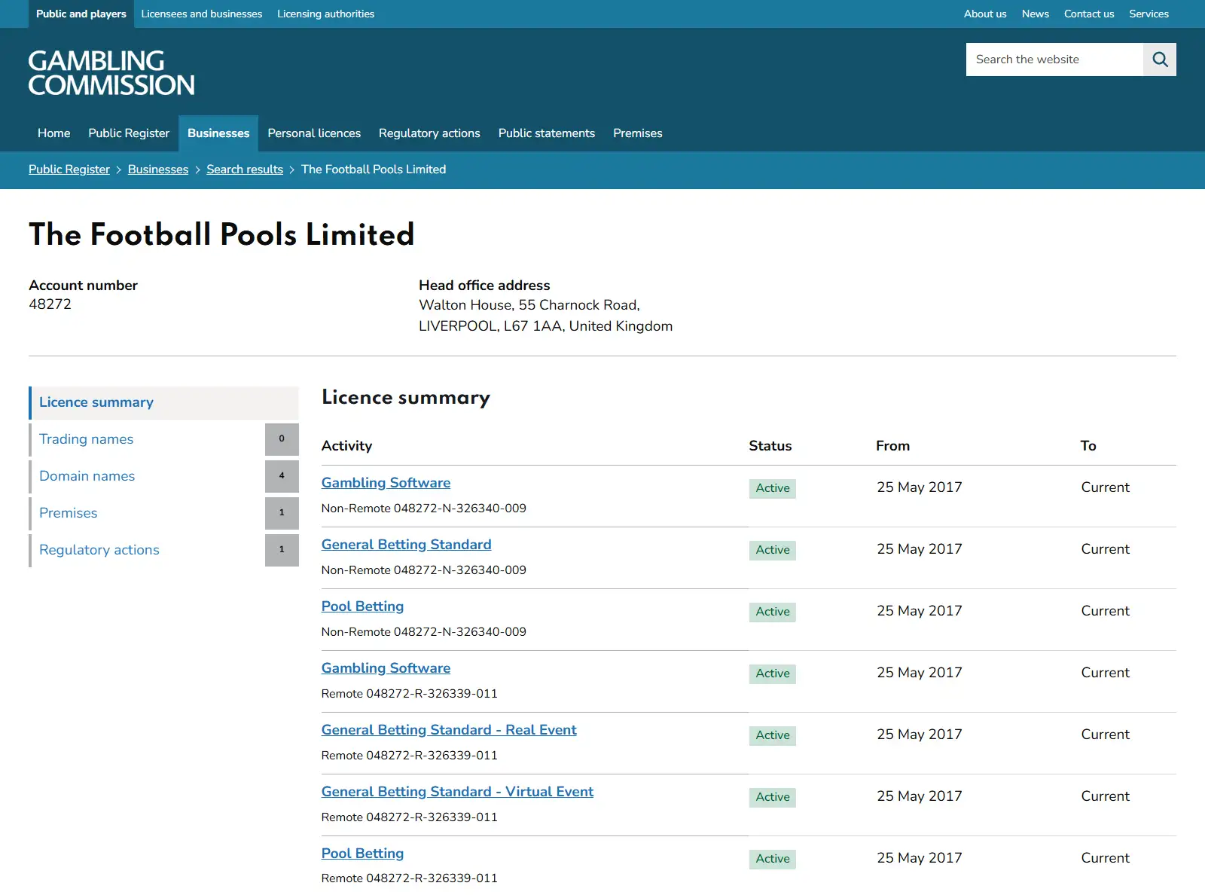Open Public statements navigation item
This screenshot has width=1205, height=895.
click(547, 133)
